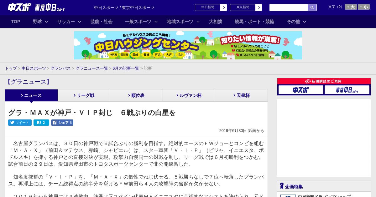Open 大相撲 in the navigation bar
Image resolution: width=376 pixels, height=197 pixels.
coord(216,22)
